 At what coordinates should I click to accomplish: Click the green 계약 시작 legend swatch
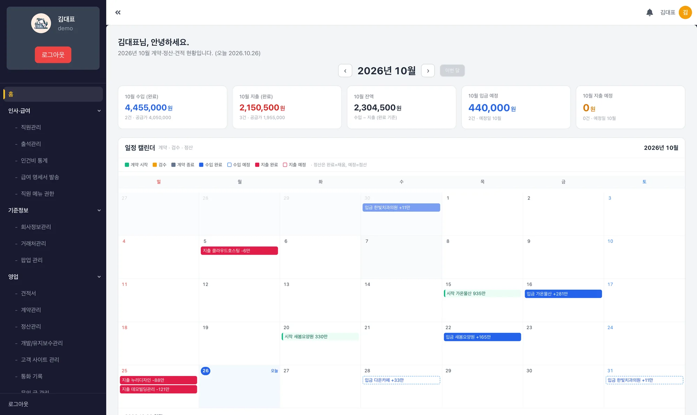point(127,165)
